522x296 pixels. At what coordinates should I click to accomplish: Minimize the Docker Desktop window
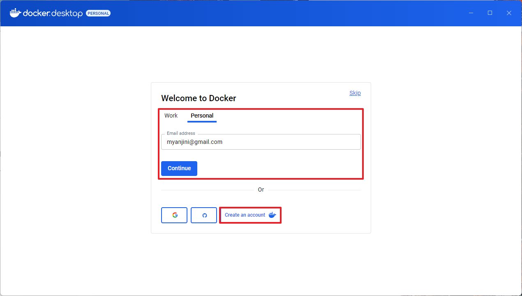471,13
